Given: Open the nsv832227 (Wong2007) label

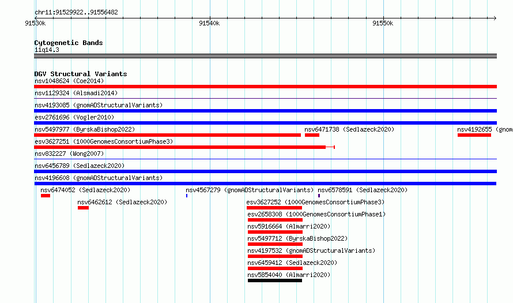Looking at the screenshot, I should tap(69, 154).
